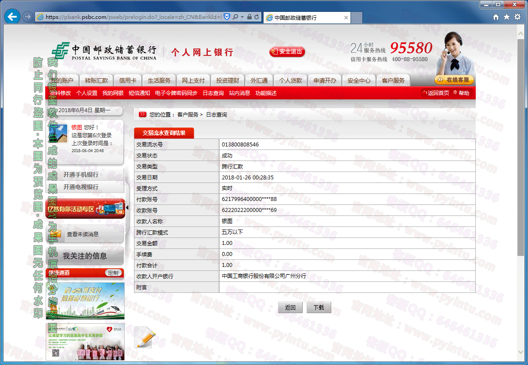528x365 pixels.
Task: Open the 客户服务 tab
Action: pos(393,80)
